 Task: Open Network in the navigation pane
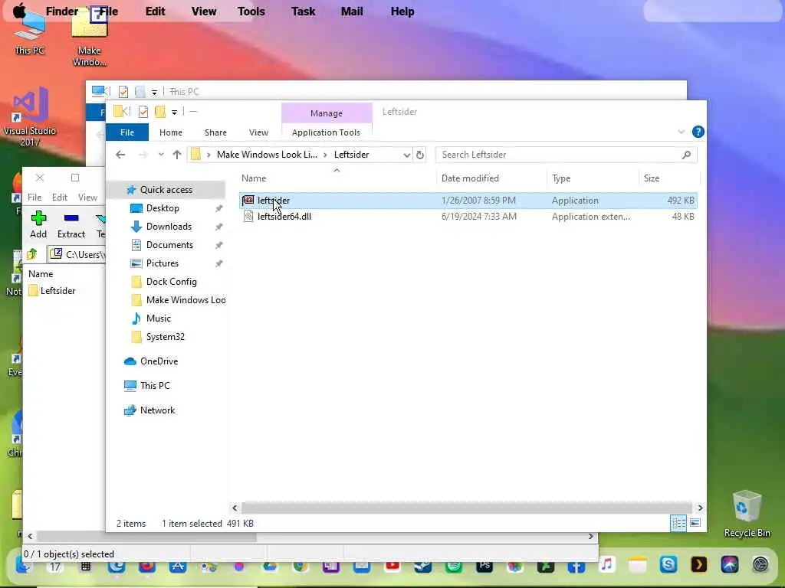coord(157,410)
